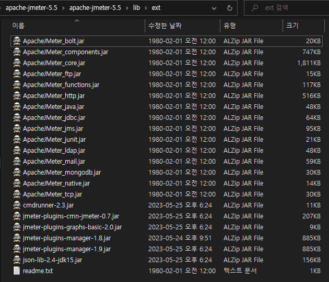Select file name ApacheJMeter_bolt.jar
Image resolution: width=329 pixels, height=282 pixels.
tap(53, 41)
